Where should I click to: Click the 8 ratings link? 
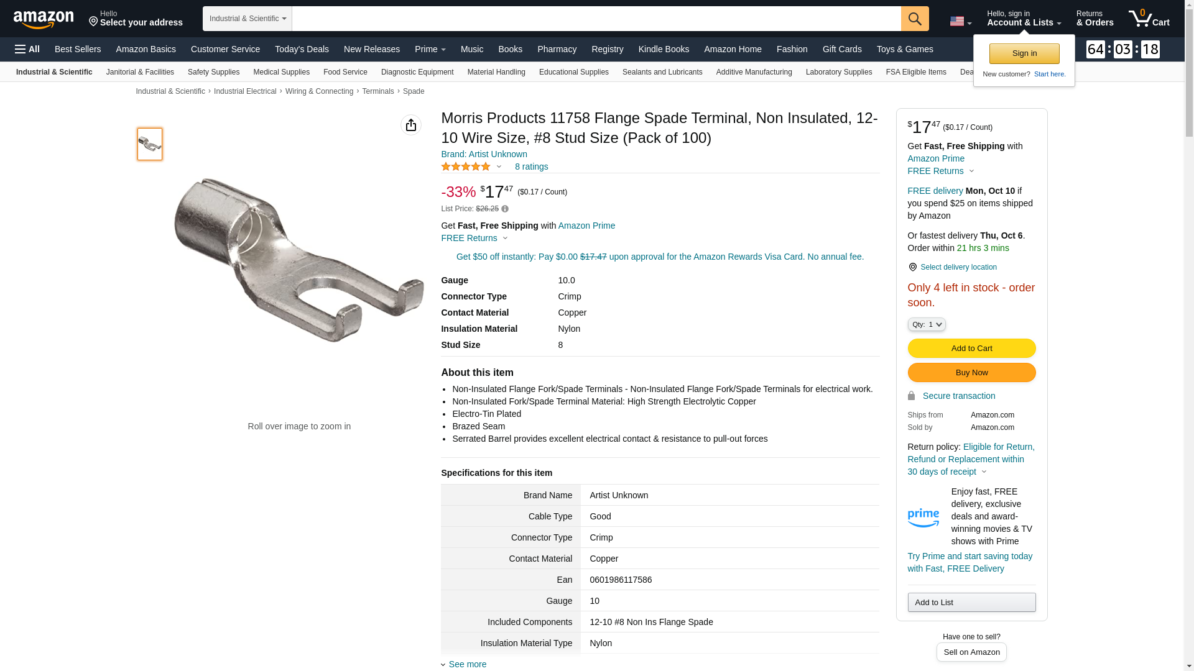531,167
